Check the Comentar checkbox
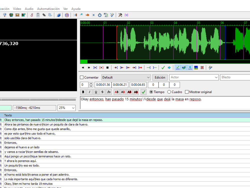 click(x=82, y=77)
